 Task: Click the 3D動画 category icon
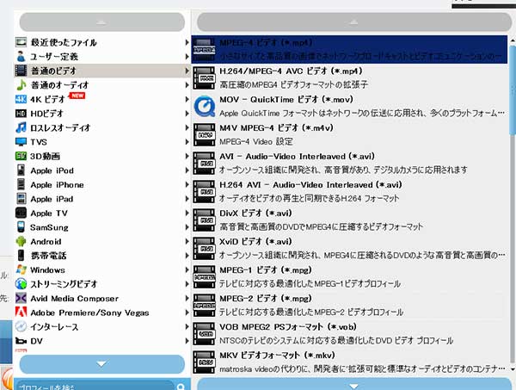point(21,156)
